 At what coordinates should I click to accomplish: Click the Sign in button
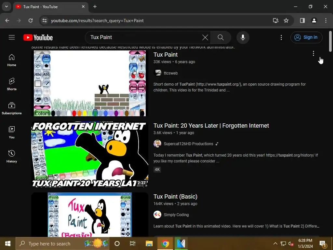pyautogui.click(x=306, y=37)
